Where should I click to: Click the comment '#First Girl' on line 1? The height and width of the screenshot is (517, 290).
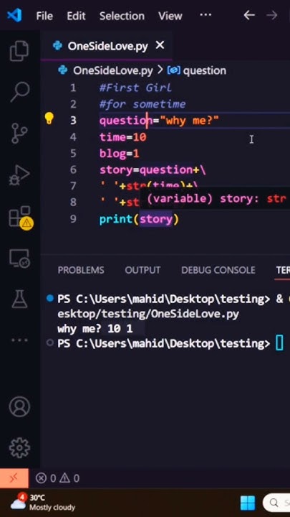[135, 88]
